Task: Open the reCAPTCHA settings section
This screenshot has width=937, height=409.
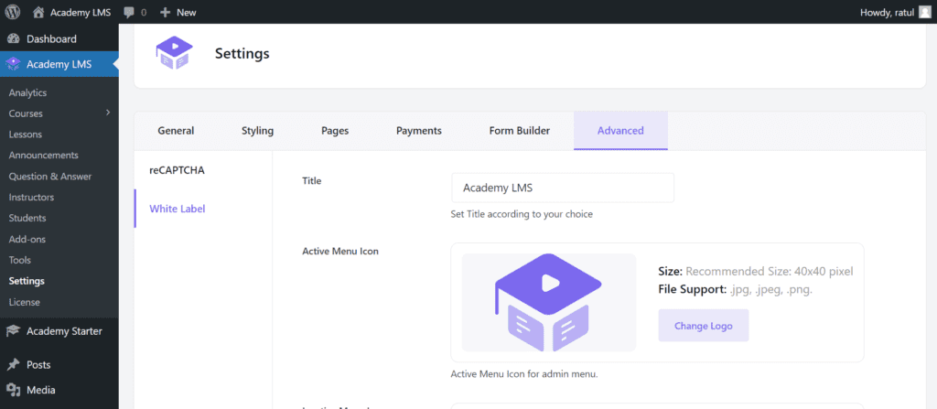Action: (x=177, y=170)
